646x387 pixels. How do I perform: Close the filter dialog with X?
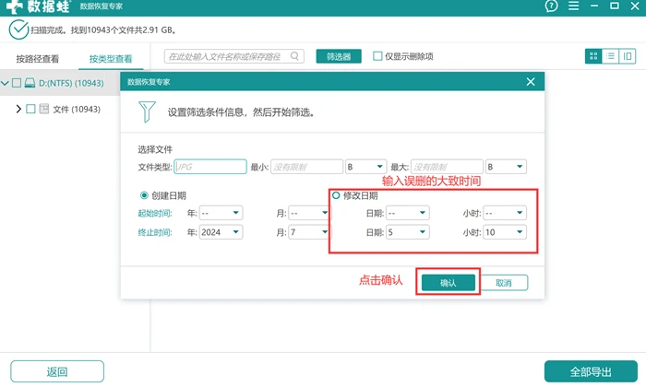tap(531, 82)
